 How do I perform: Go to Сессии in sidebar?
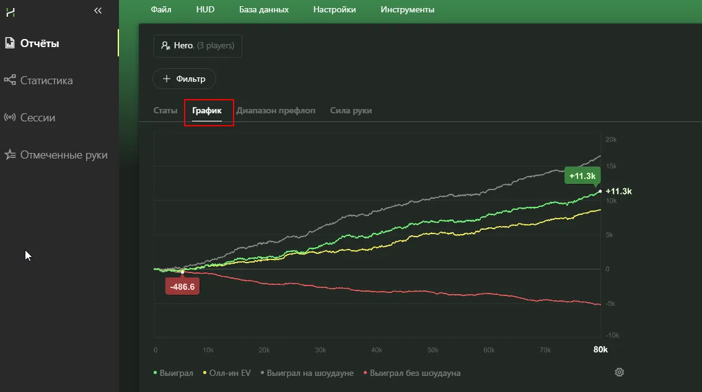(37, 118)
